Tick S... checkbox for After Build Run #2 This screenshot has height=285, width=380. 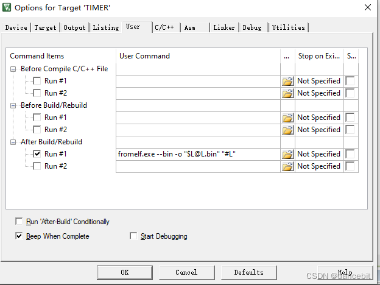350,166
